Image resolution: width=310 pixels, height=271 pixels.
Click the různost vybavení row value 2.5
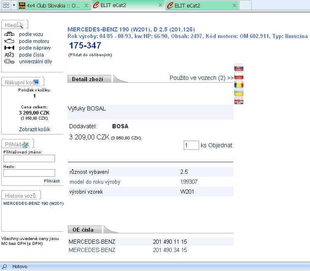pyautogui.click(x=184, y=172)
